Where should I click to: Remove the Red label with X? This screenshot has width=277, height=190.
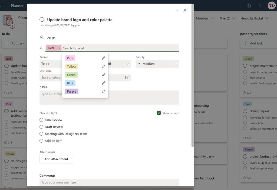click(x=58, y=48)
